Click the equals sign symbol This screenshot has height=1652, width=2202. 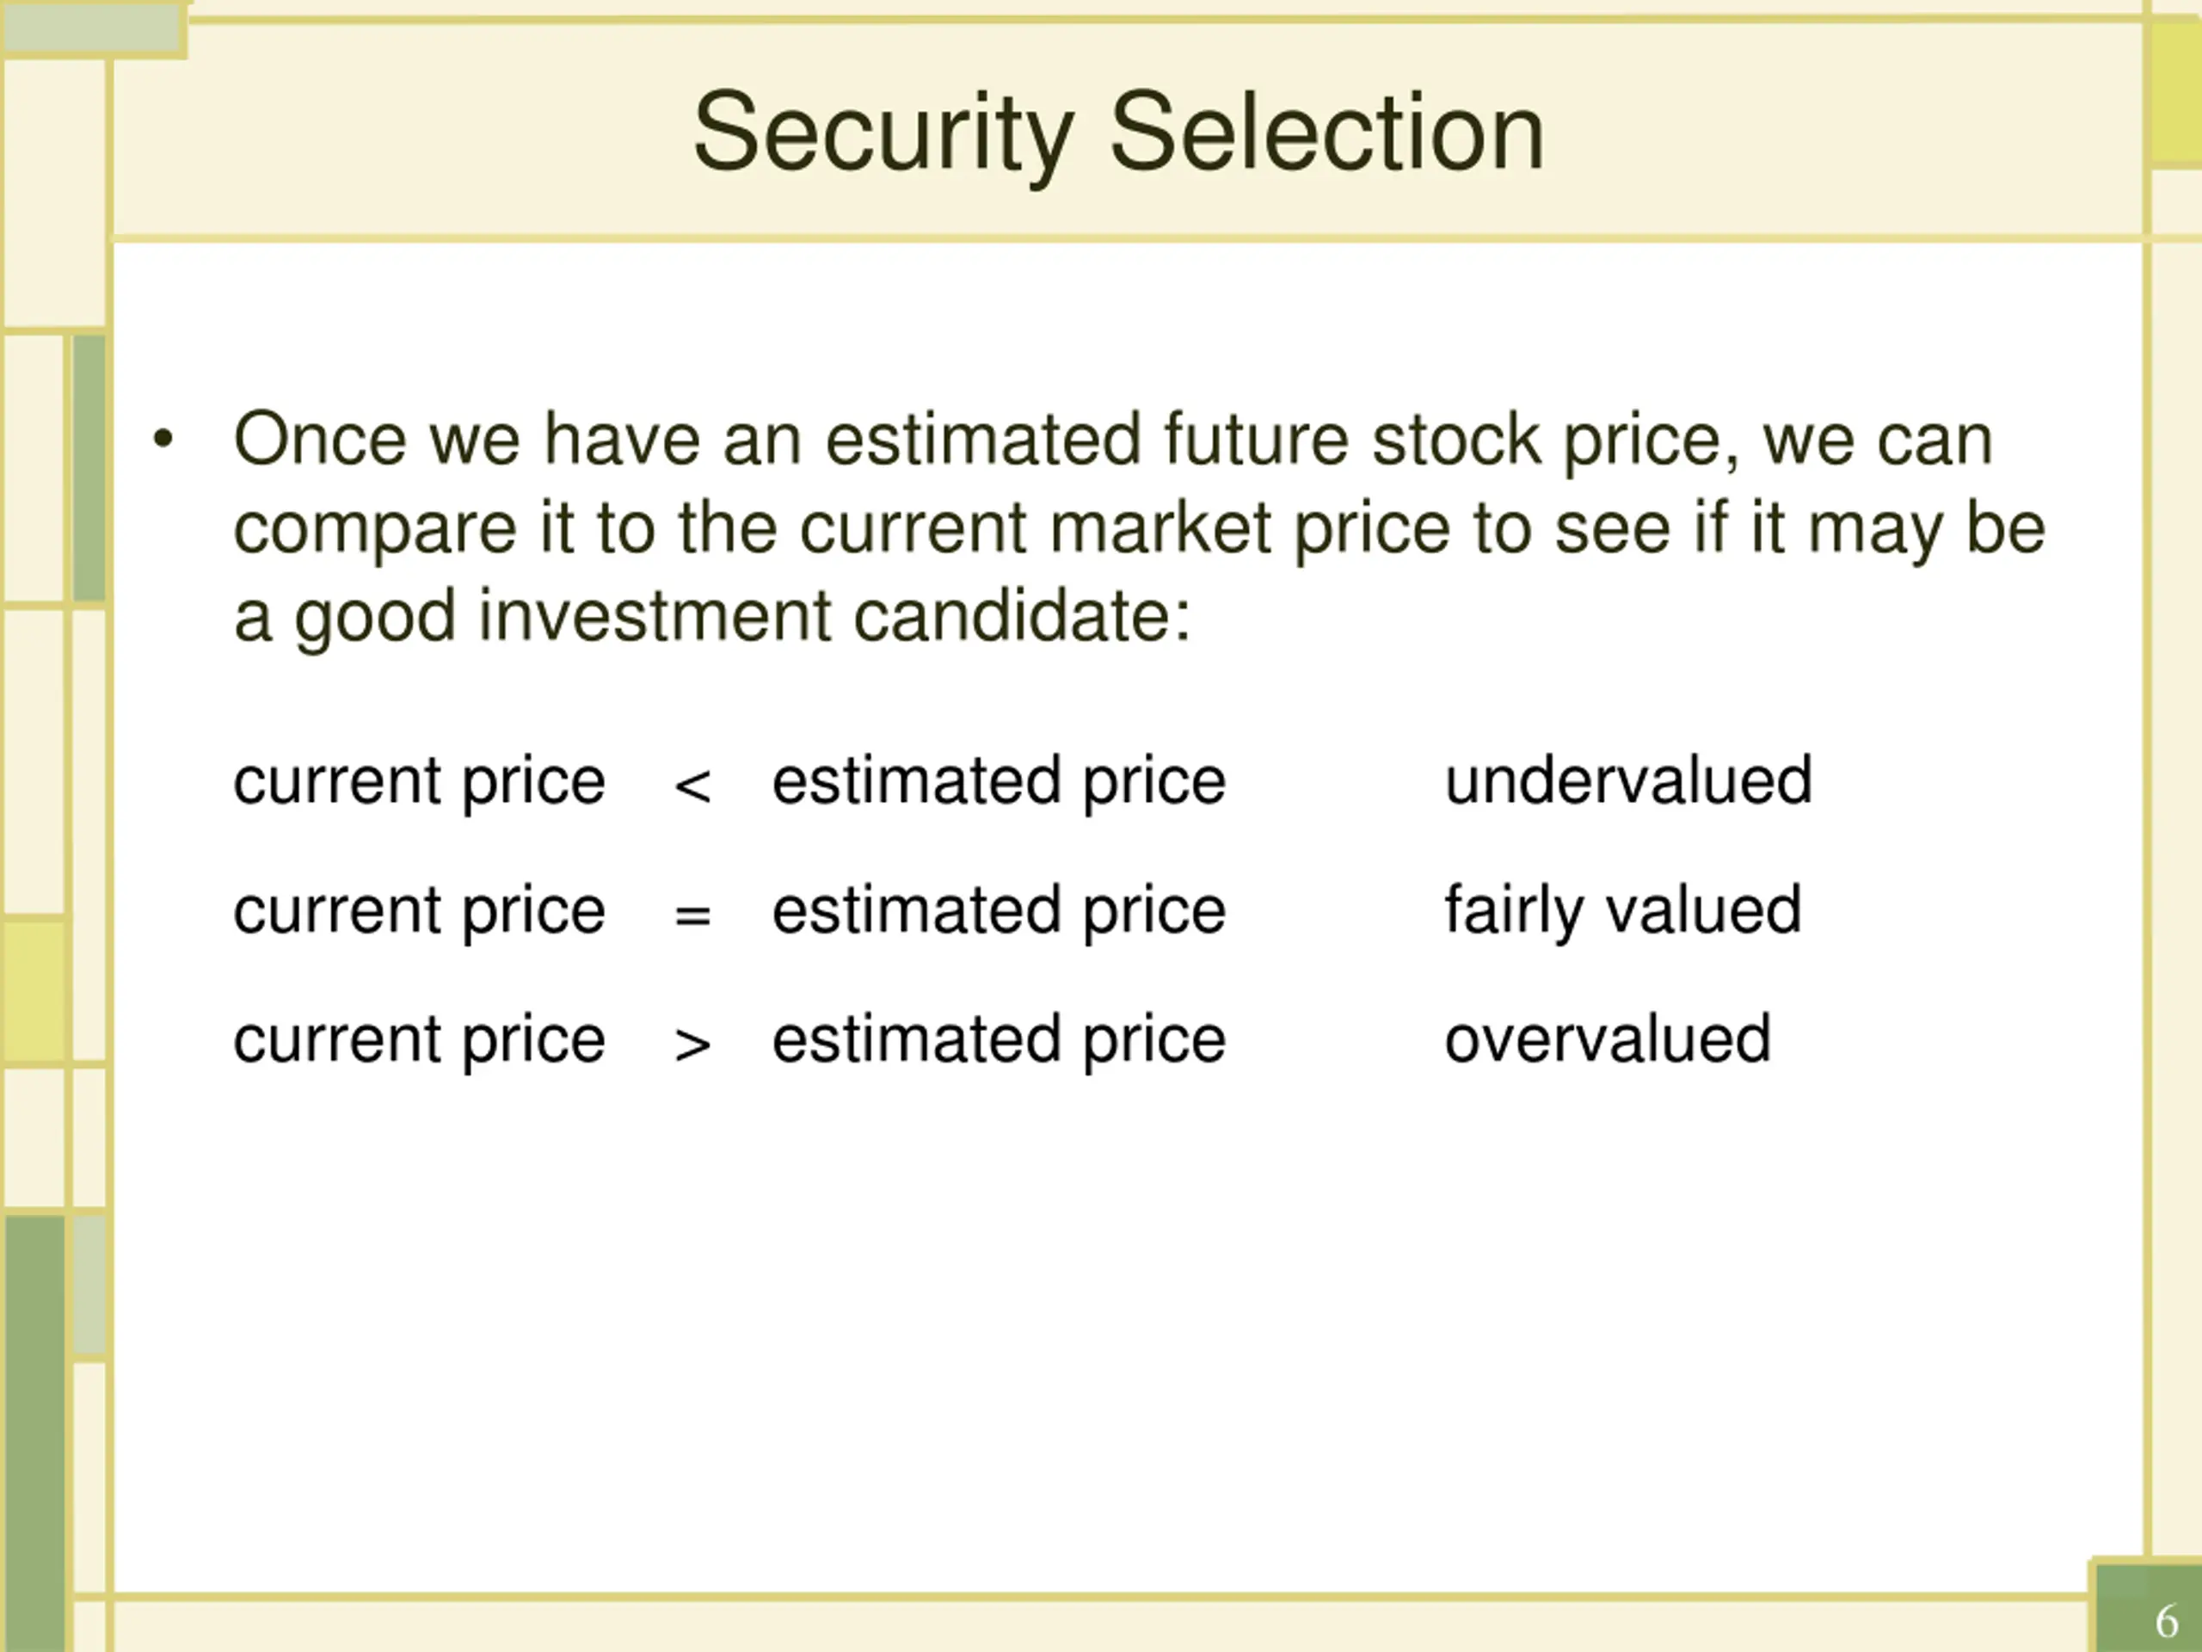pos(692,915)
